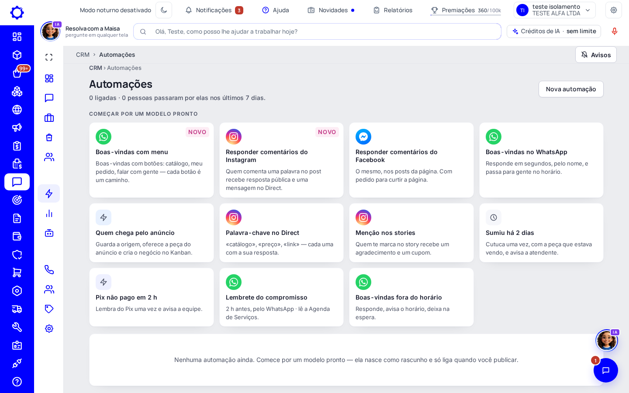Open help question icon at sidebar bottom
This screenshot has height=393, width=629.
pyautogui.click(x=17, y=382)
